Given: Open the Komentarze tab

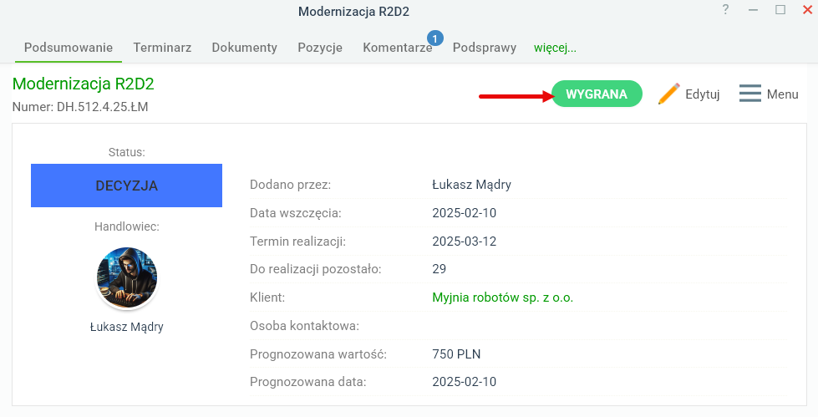Looking at the screenshot, I should (398, 48).
